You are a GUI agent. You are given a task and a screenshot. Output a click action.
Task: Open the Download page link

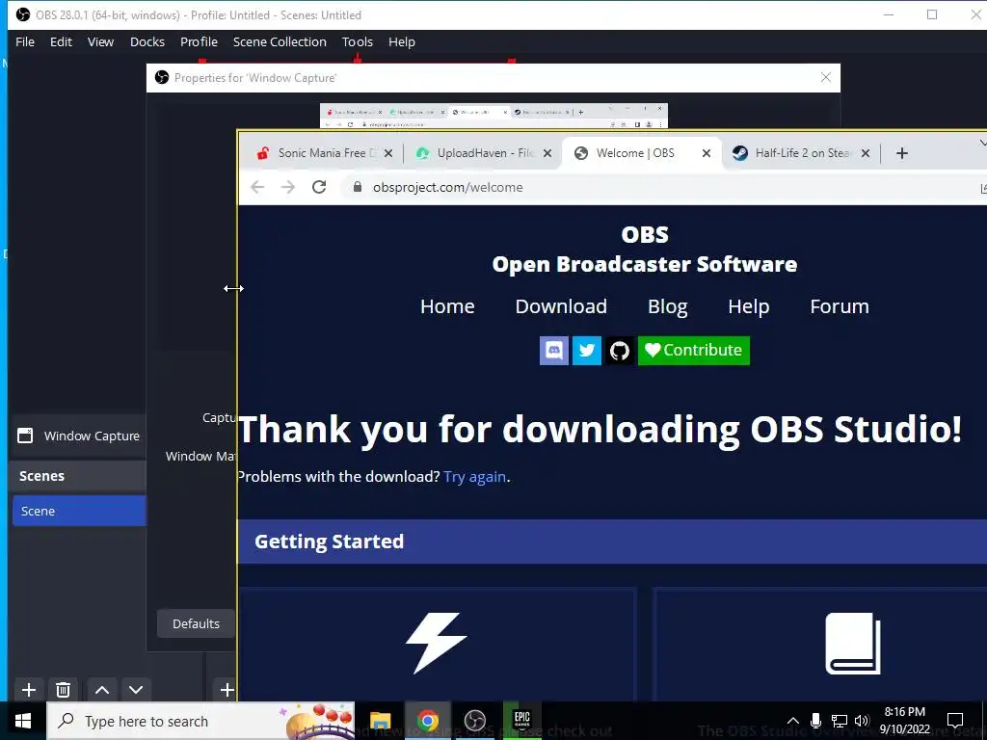click(561, 306)
